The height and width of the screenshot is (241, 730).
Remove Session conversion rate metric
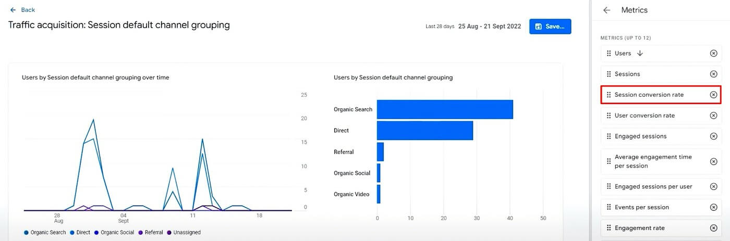(714, 95)
